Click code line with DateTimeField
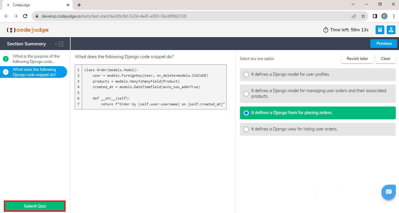The width and height of the screenshot is (399, 213). [146, 87]
